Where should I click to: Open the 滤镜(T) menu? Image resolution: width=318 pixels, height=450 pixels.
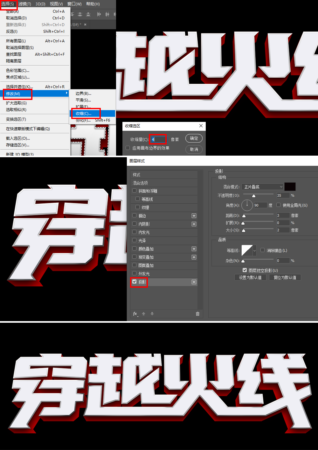point(25,4)
